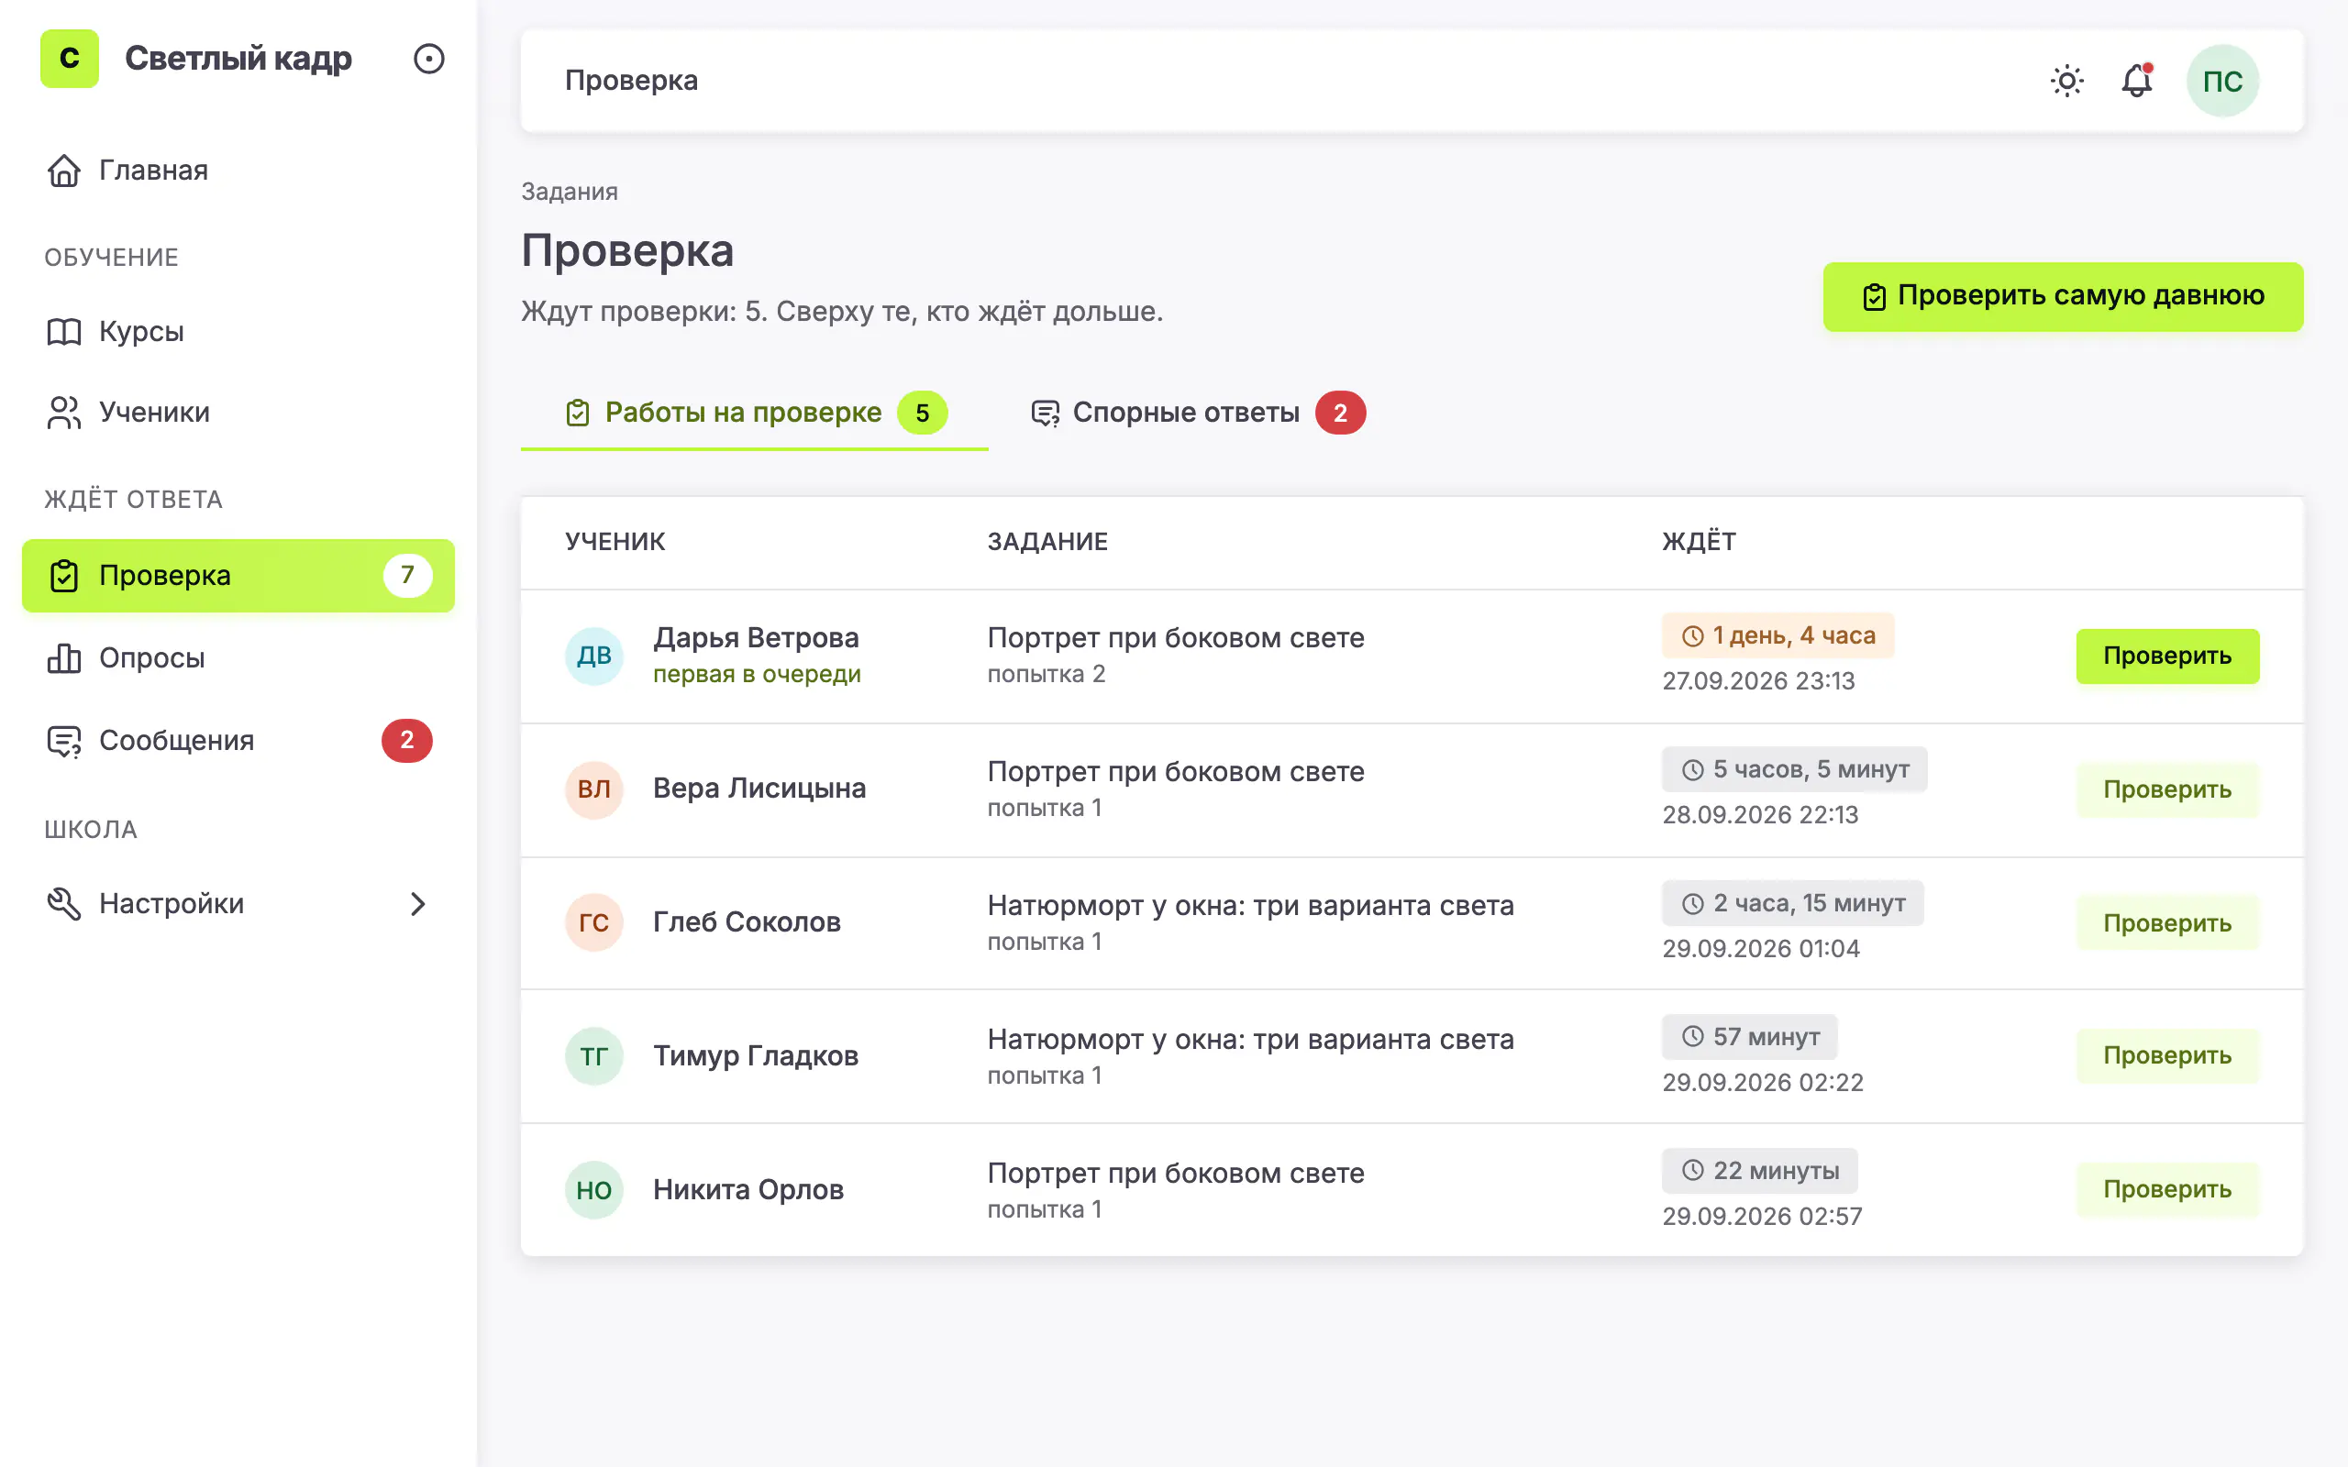Click the НО avatar
Image resolution: width=2348 pixels, height=1467 pixels.
593,1190
